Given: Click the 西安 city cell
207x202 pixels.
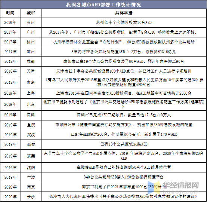Looking at the screenshot, I should tap(31, 144).
